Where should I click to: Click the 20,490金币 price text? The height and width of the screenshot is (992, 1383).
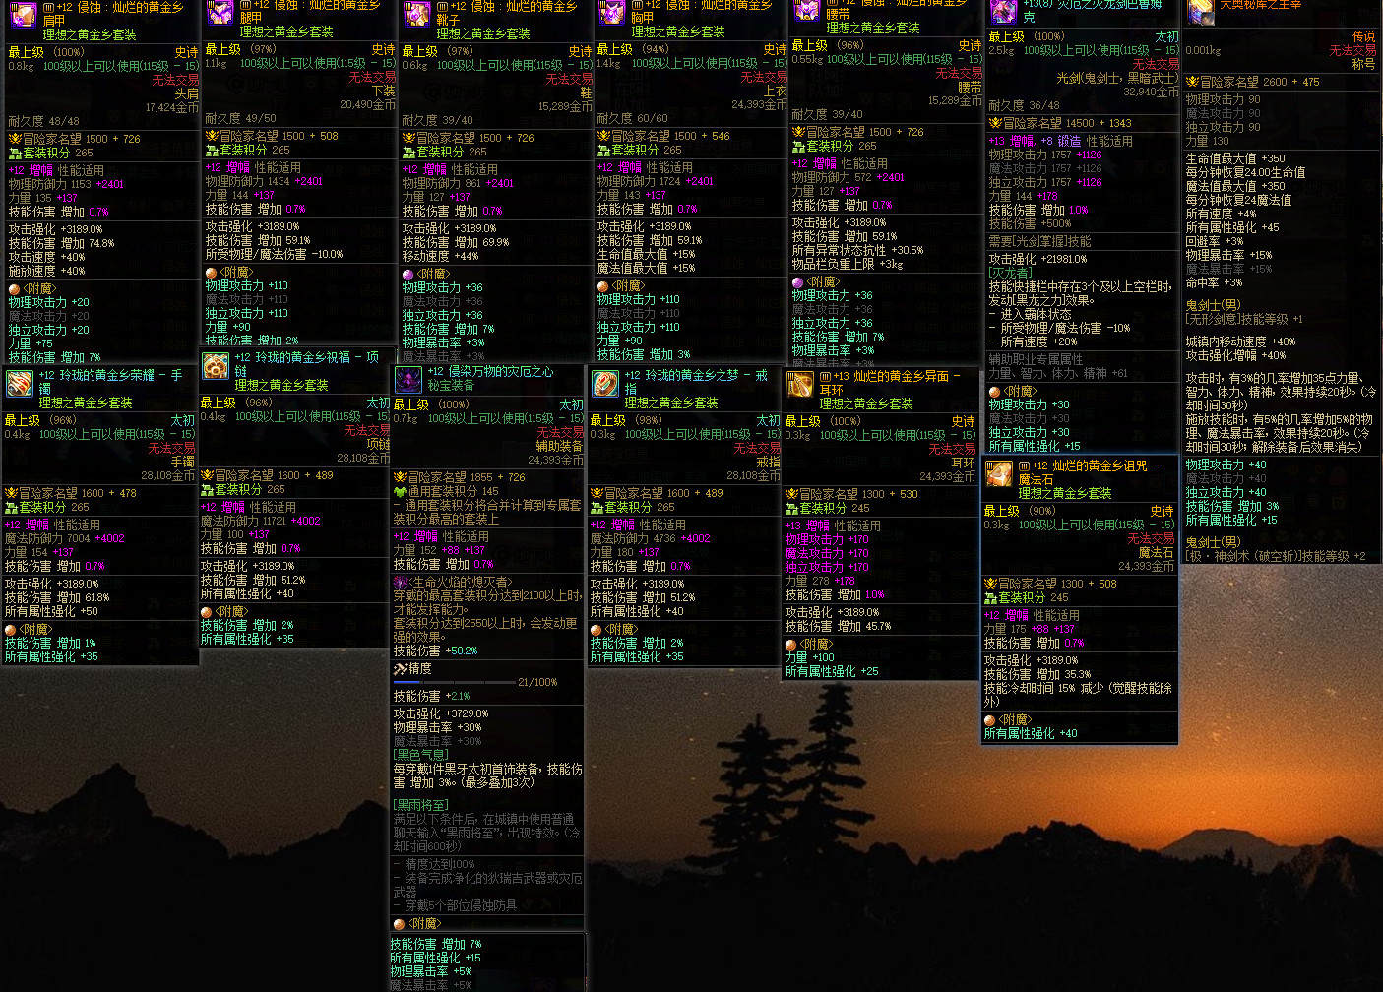(367, 104)
